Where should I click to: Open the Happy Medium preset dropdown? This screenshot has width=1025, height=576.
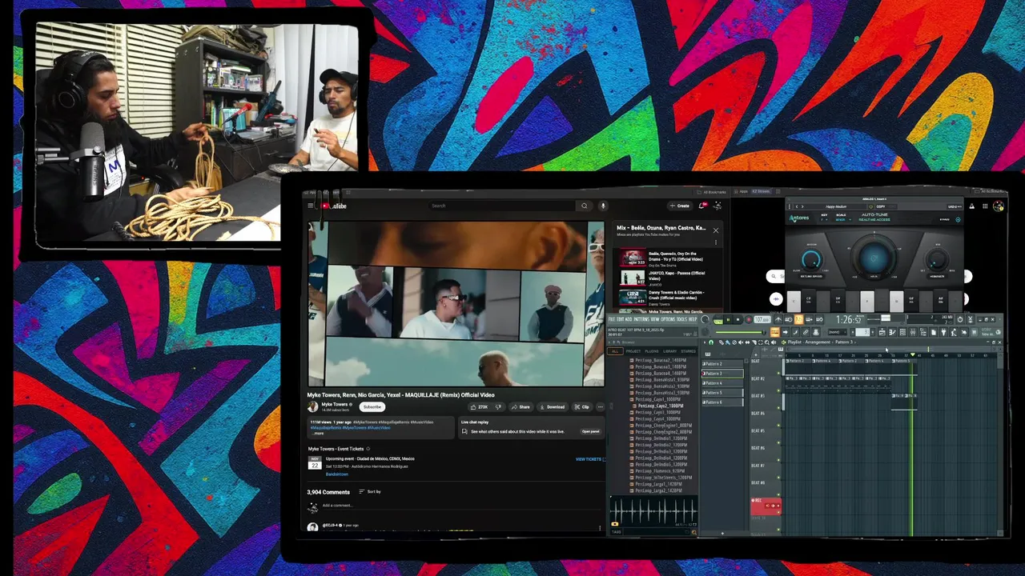836,206
